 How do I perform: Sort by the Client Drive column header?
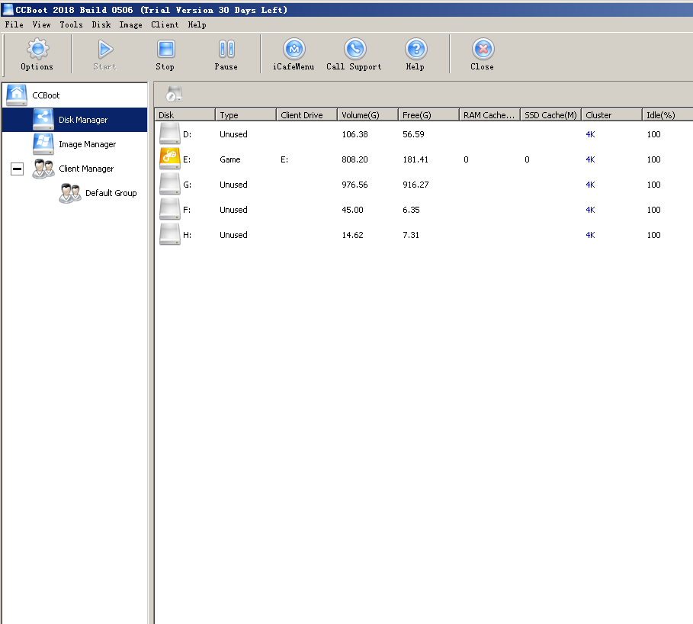(x=306, y=115)
